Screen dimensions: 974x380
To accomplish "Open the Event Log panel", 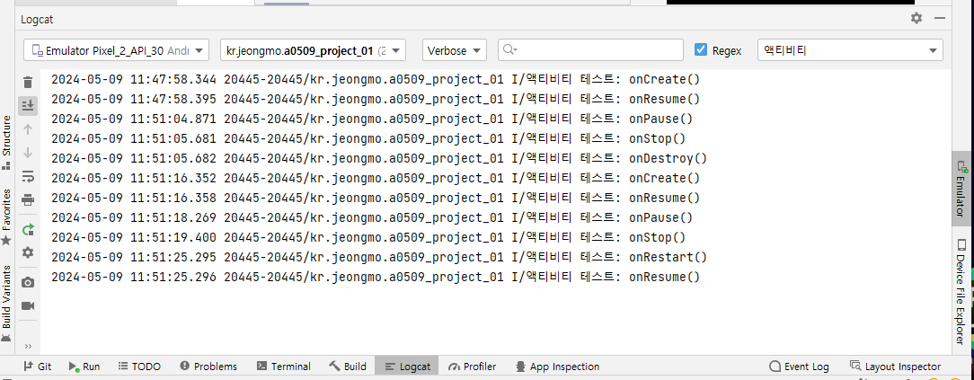I will pos(799,367).
